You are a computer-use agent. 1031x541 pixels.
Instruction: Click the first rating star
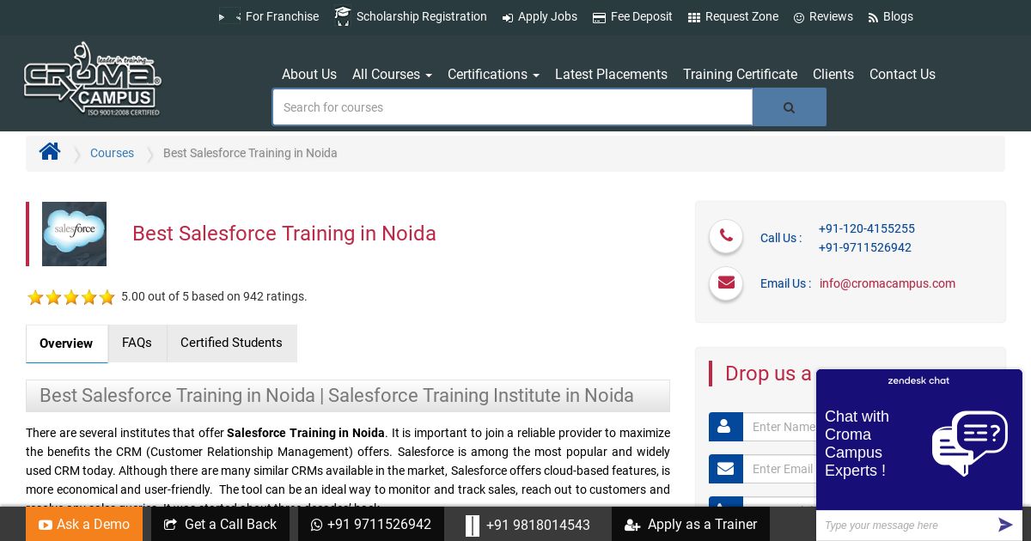(35, 297)
